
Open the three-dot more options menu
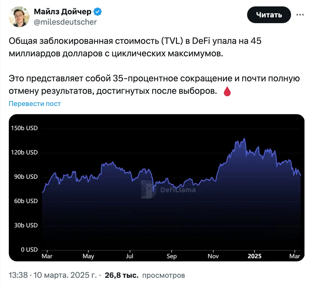coord(300,15)
